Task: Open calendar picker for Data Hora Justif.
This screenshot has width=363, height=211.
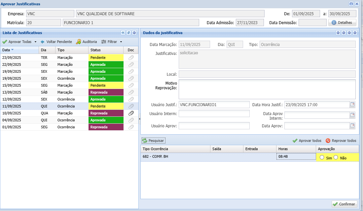Action: [x=352, y=105]
